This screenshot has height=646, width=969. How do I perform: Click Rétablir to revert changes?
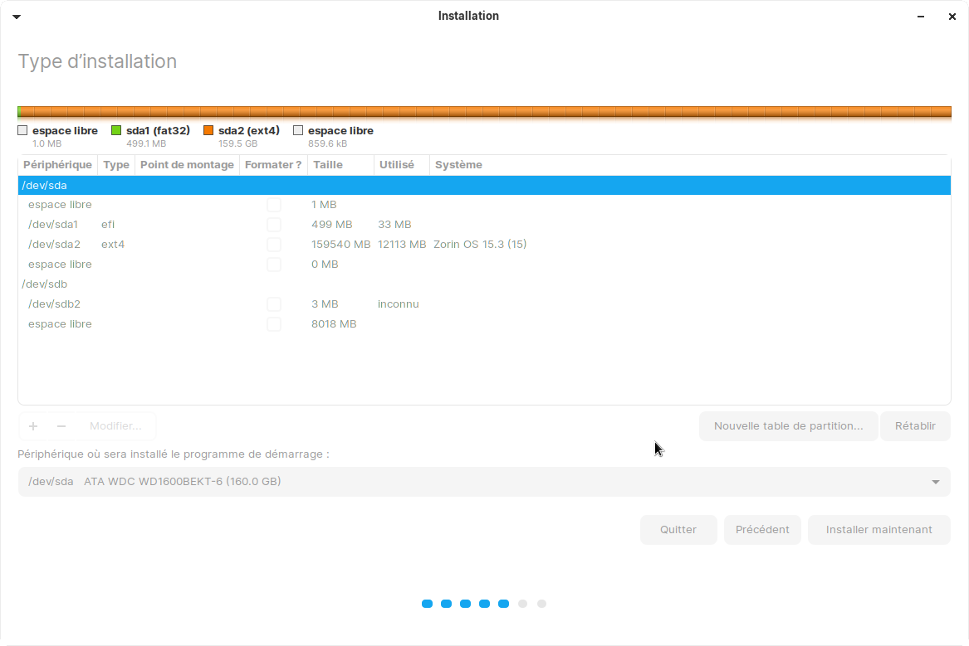[915, 426]
